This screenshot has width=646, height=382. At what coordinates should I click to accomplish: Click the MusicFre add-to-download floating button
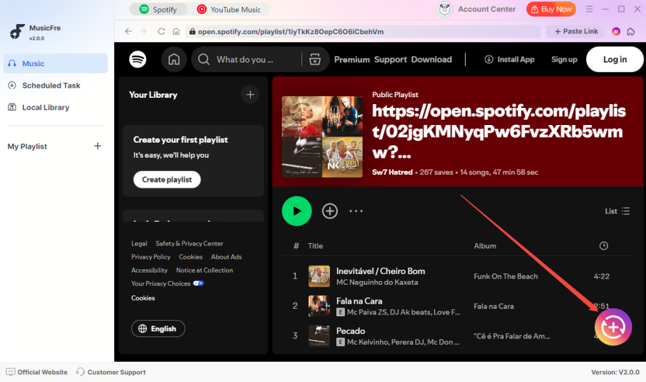613,327
